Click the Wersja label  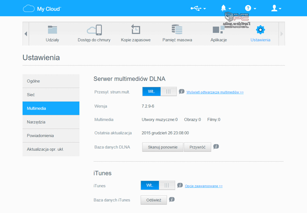point(101,106)
